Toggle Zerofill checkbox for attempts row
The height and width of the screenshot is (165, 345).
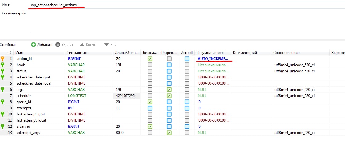187,108
